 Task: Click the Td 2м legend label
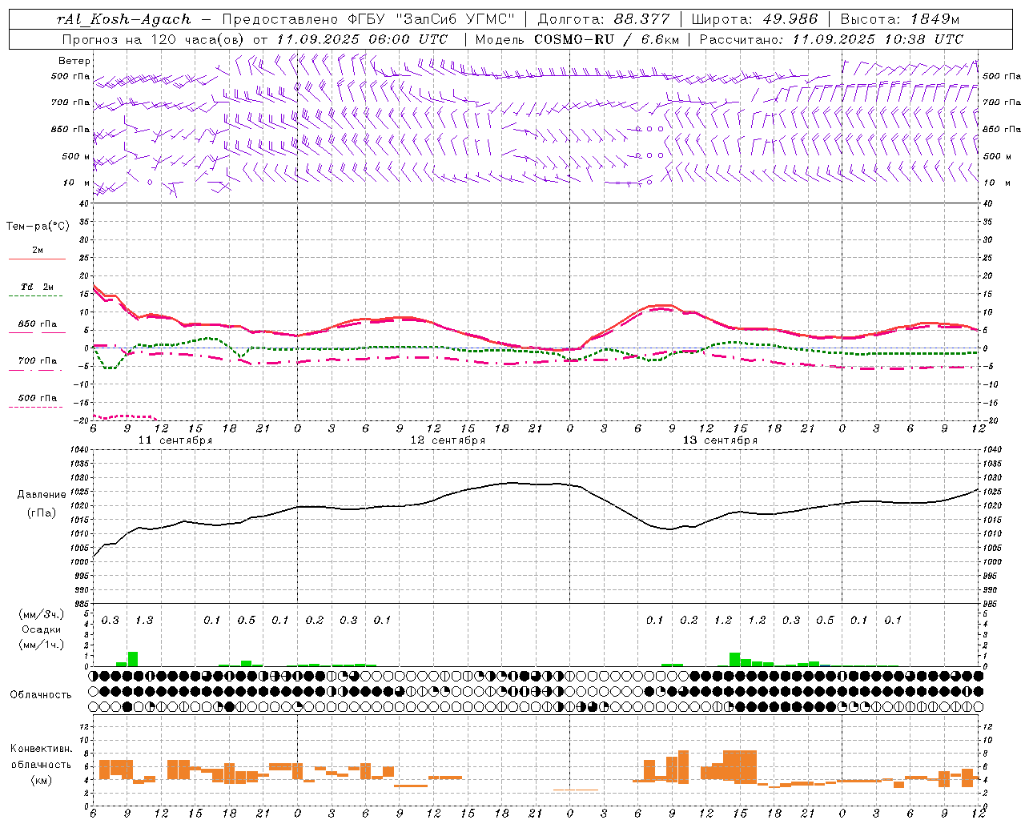click(37, 287)
